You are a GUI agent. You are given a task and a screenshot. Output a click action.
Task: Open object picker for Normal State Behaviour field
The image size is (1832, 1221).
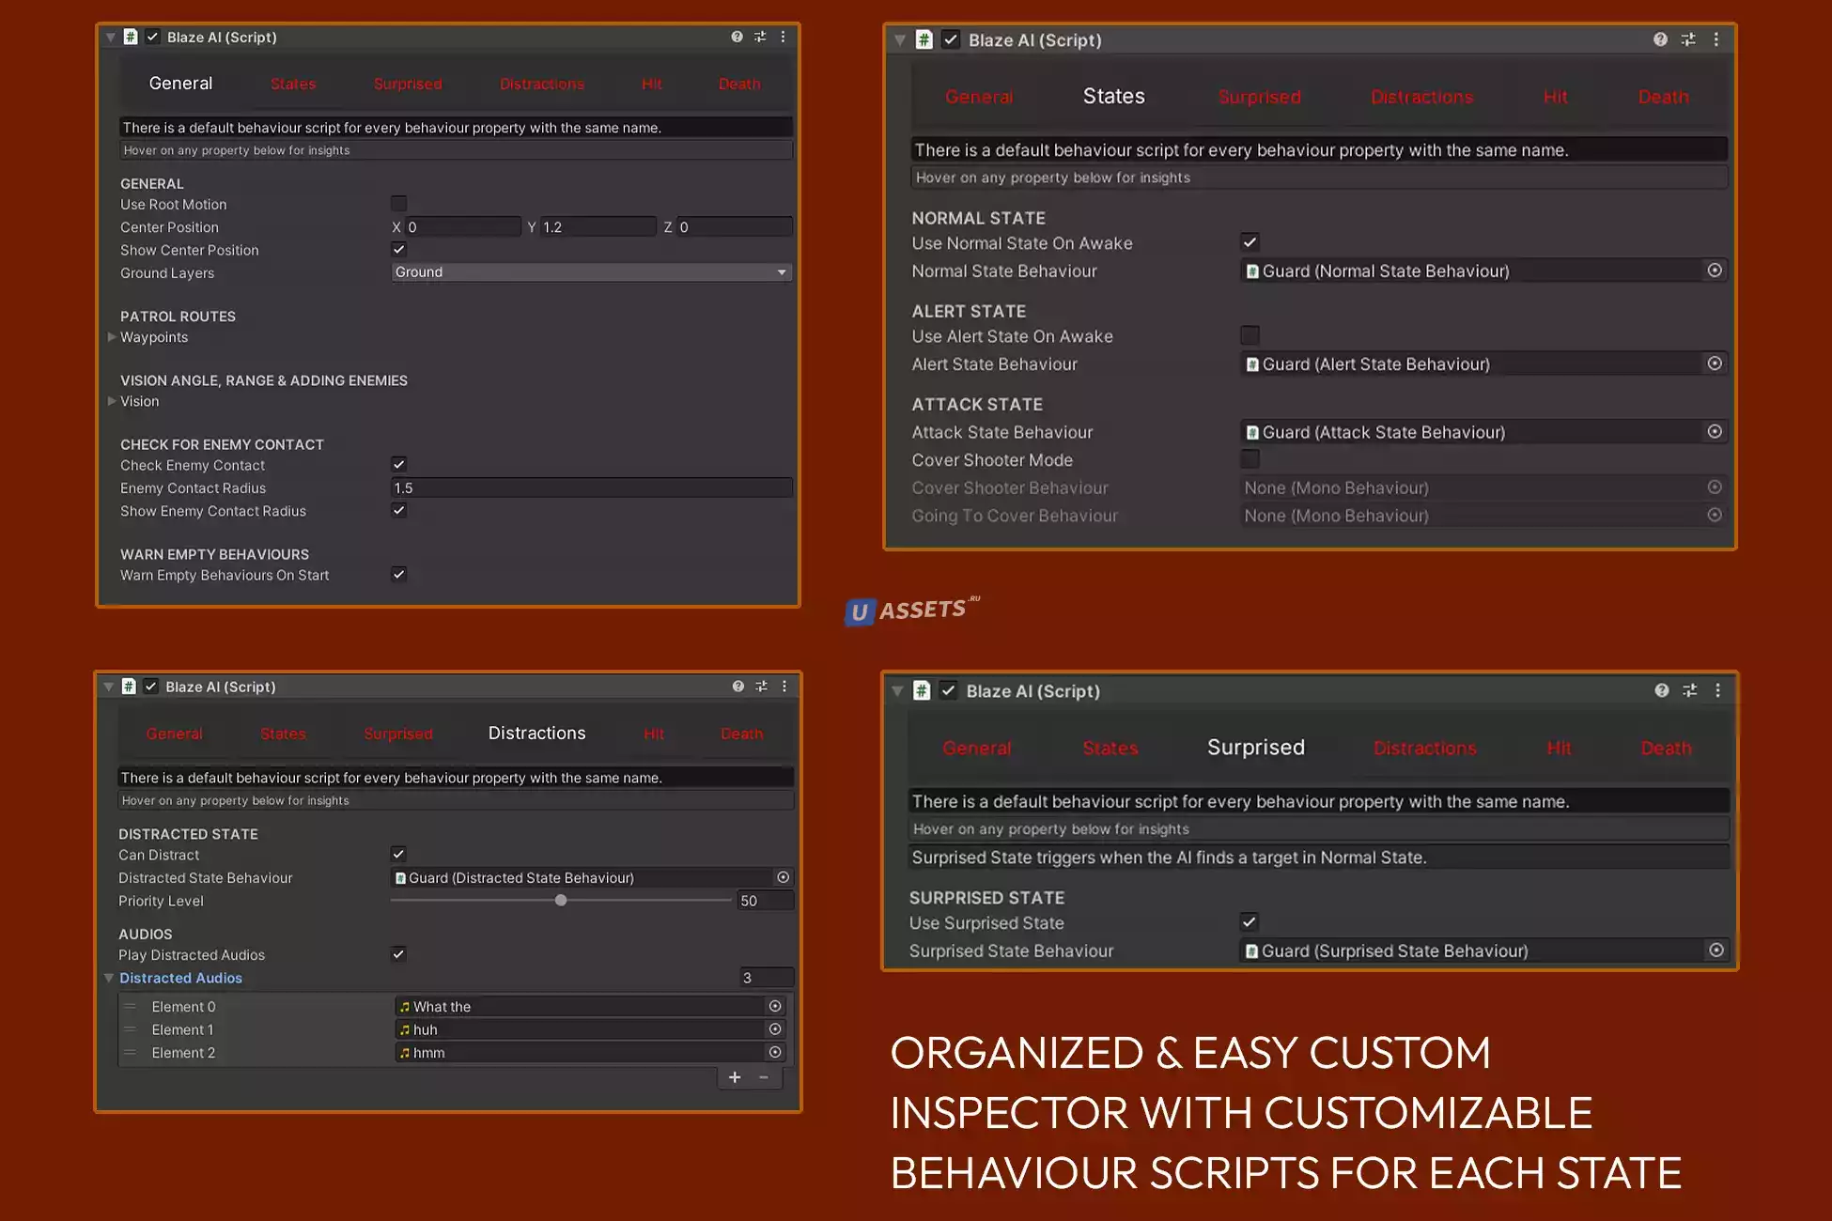tap(1715, 270)
